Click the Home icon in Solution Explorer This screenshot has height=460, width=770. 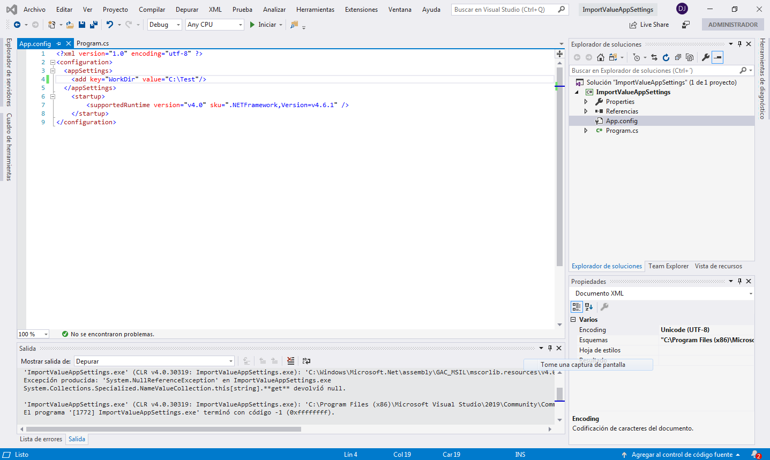[x=601, y=57]
